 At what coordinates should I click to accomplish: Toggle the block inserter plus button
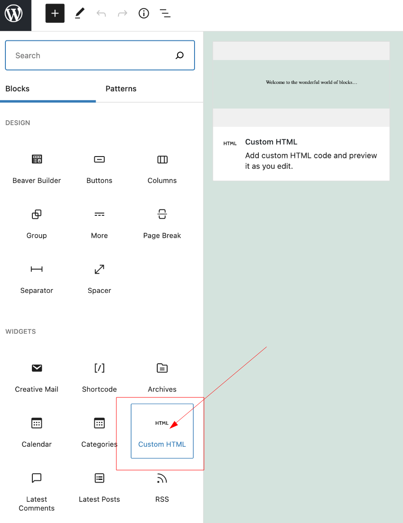tap(55, 13)
